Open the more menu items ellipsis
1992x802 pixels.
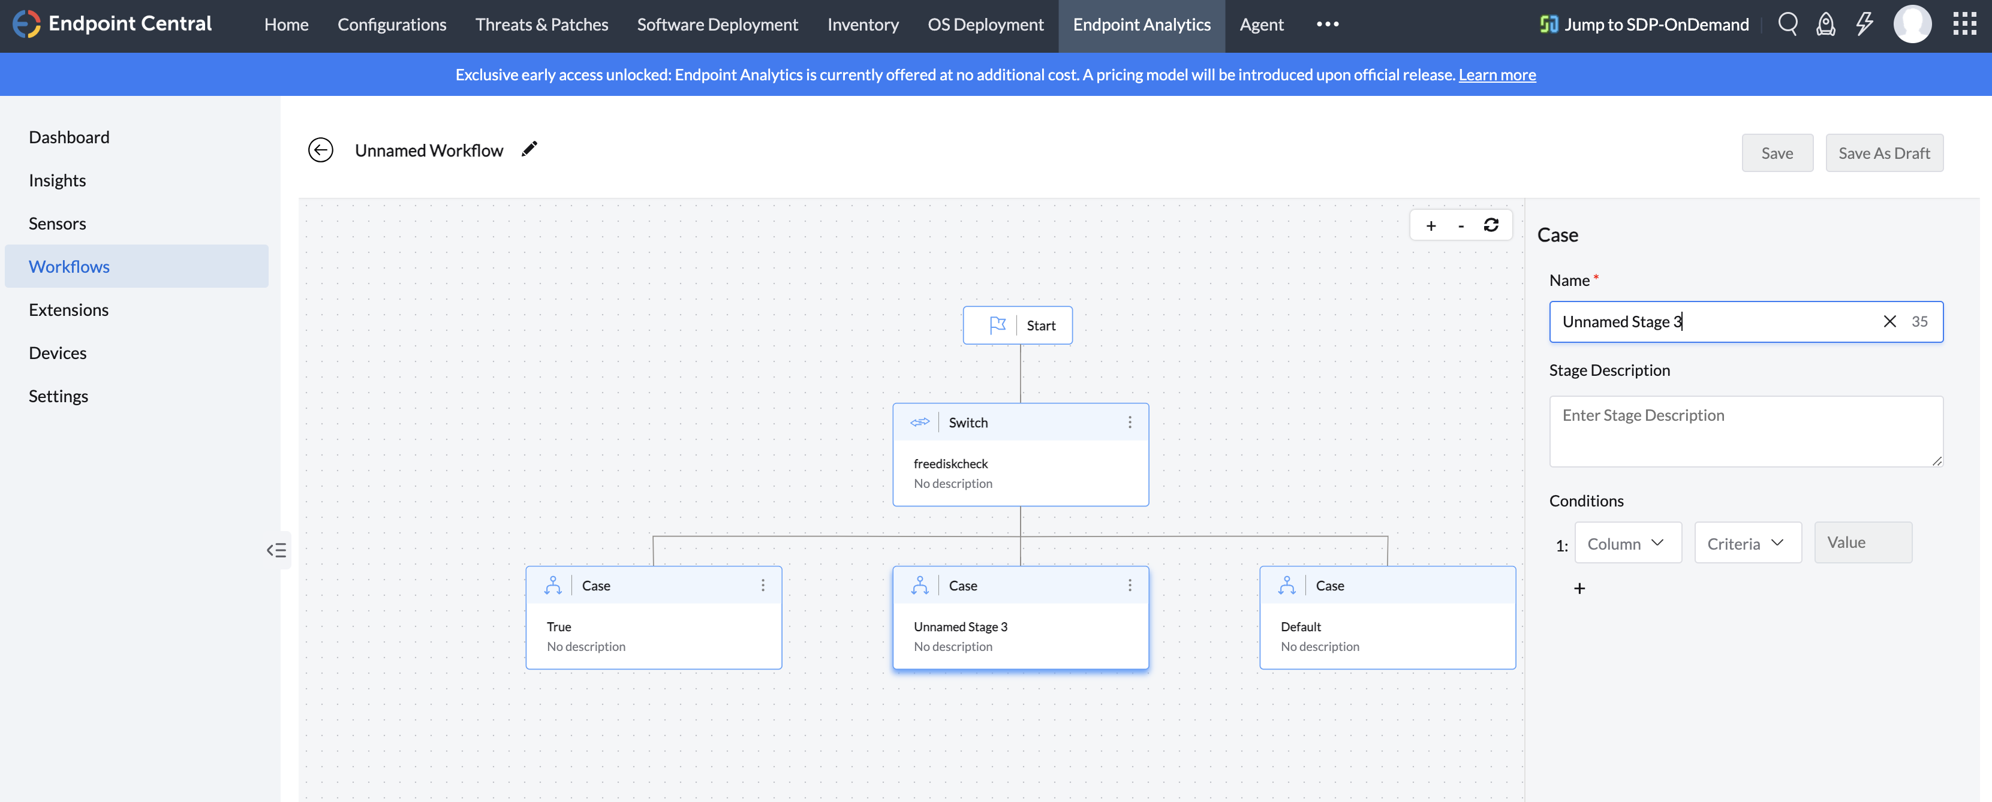coord(1327,24)
